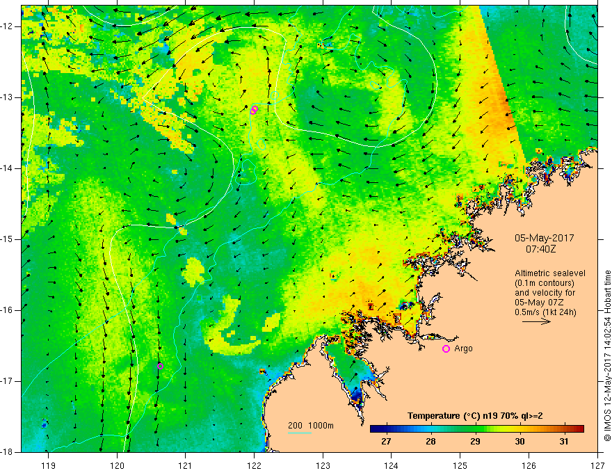Click the 'Temperature (°C) n19 70% ql>=2' title
This screenshot has width=612, height=473.
point(475,416)
